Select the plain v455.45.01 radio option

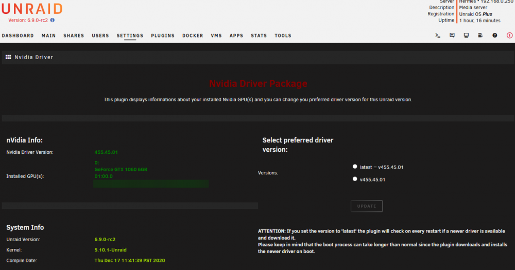[x=355, y=179]
